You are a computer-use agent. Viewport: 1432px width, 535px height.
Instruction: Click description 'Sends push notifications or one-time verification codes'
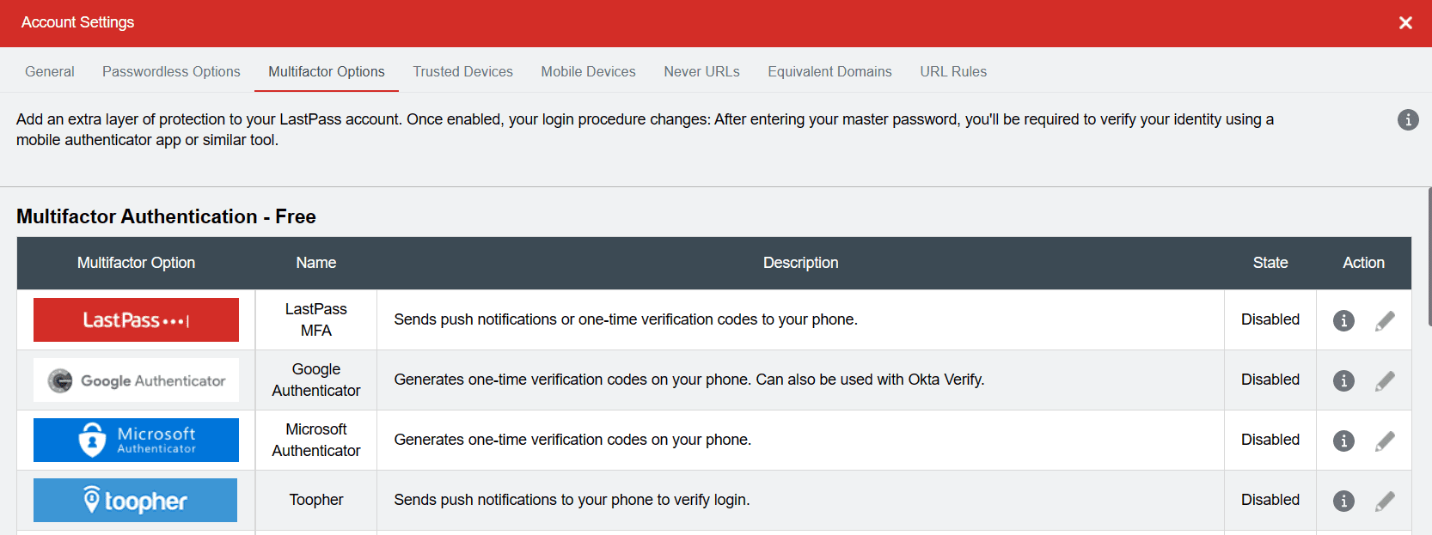(x=626, y=319)
